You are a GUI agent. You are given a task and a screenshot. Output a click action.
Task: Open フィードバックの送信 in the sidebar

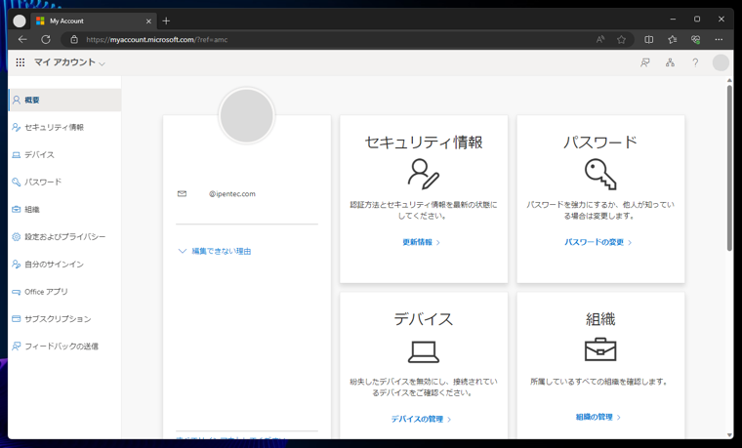click(x=64, y=346)
